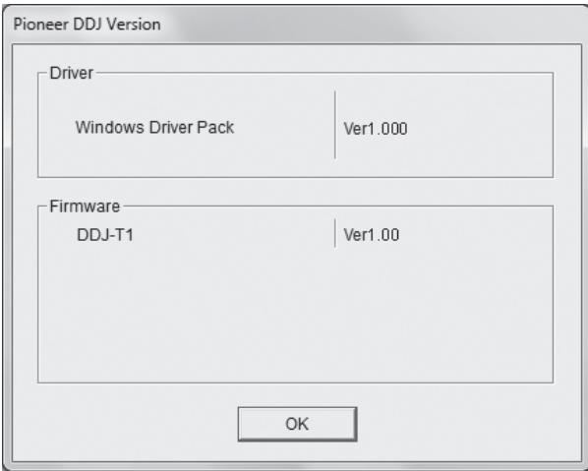Confirm the dialog with OK button
The height and width of the screenshot is (471, 588).
tap(297, 424)
